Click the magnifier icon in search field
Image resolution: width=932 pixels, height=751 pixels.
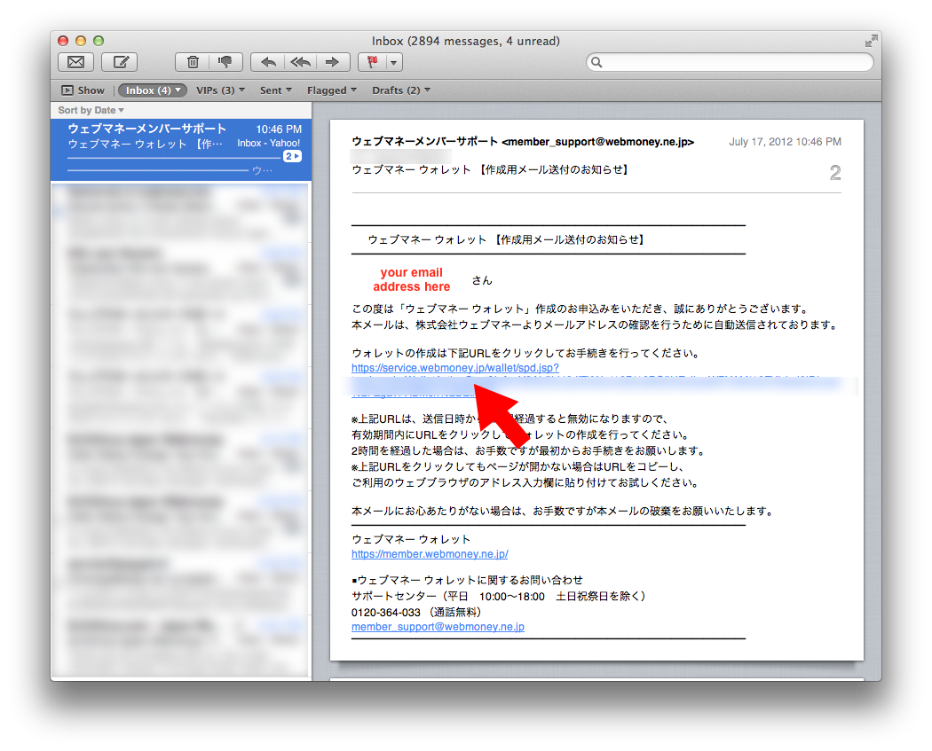pyautogui.click(x=596, y=62)
